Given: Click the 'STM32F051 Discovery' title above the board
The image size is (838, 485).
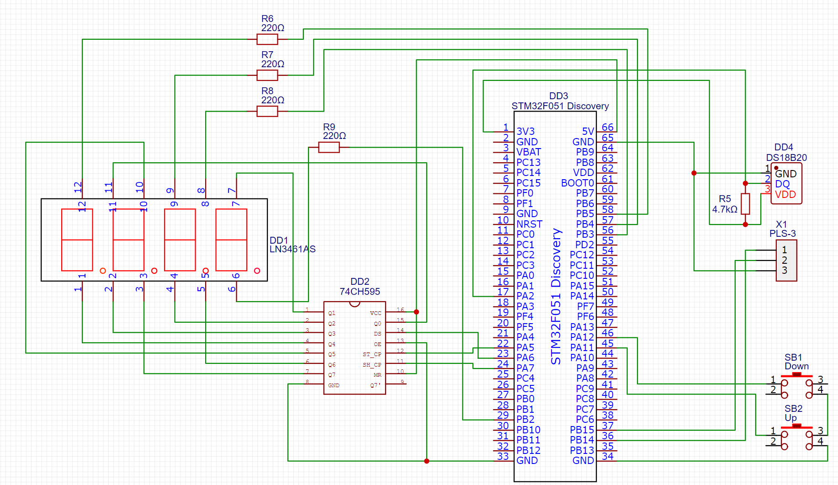Looking at the screenshot, I should (x=560, y=106).
